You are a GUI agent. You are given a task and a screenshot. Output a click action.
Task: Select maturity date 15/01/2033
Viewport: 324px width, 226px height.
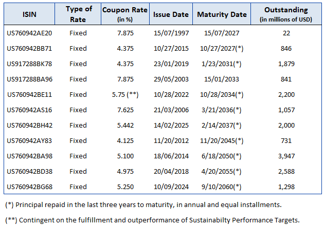pyautogui.click(x=222, y=79)
